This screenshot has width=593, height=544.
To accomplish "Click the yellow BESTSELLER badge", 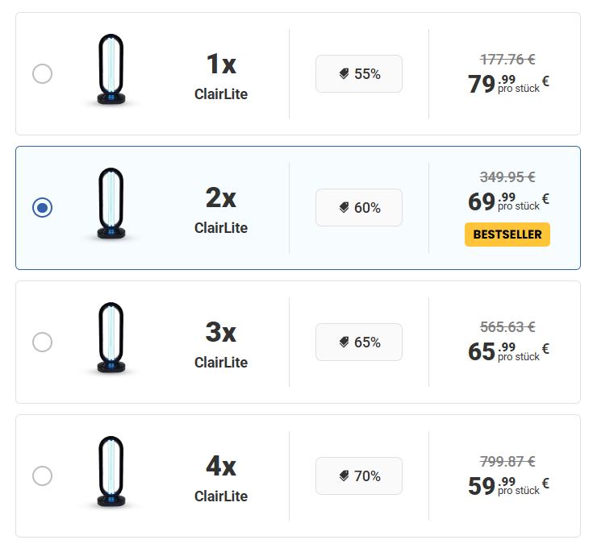I will [x=507, y=235].
